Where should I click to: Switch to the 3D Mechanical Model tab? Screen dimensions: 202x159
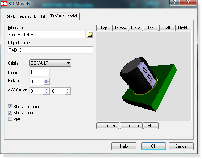tap(26, 17)
